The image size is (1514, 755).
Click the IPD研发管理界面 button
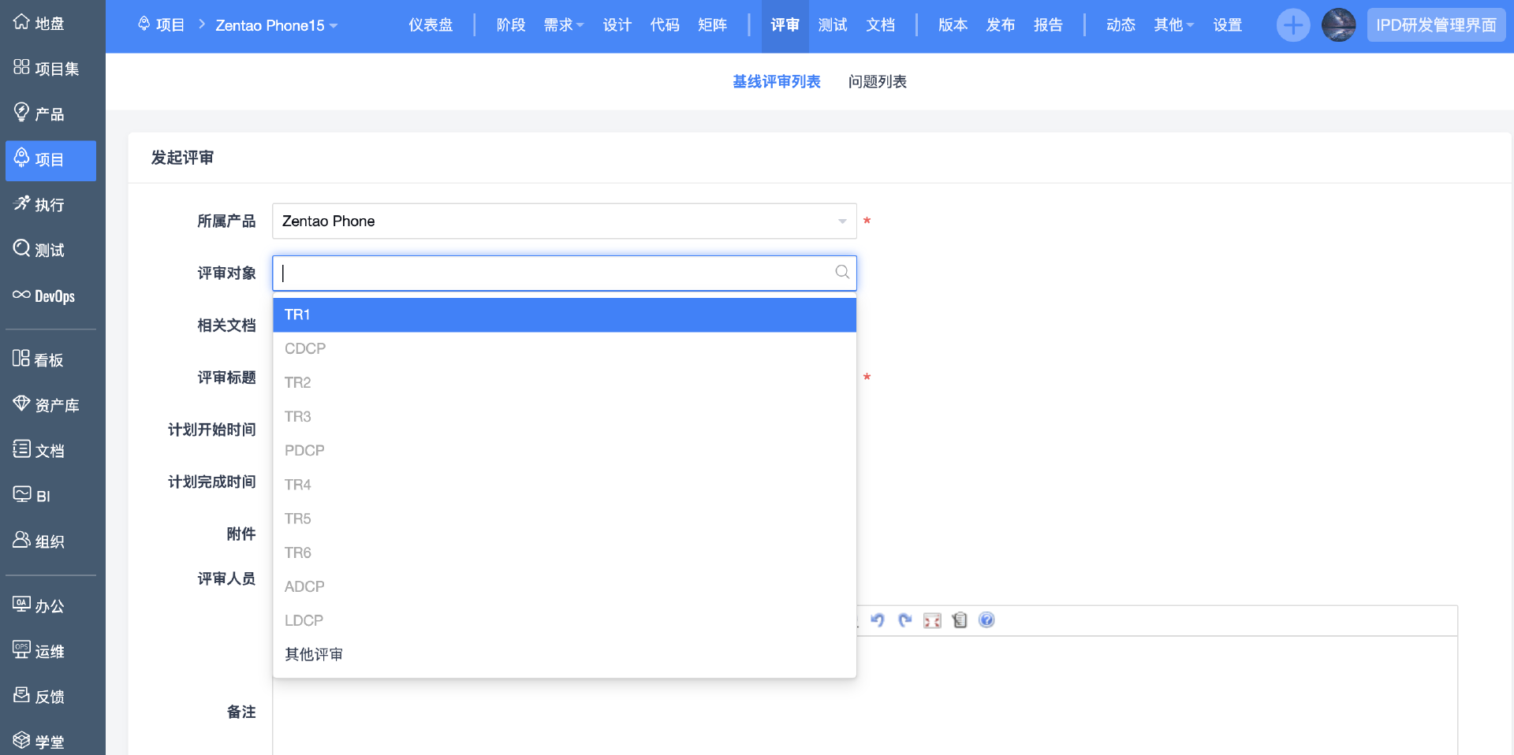(x=1435, y=25)
